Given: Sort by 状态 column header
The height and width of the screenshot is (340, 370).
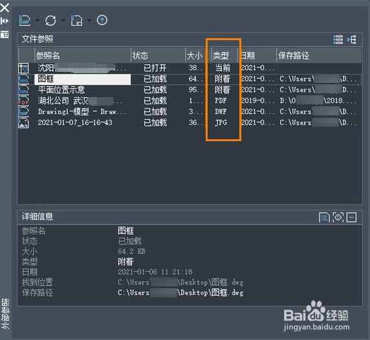Looking at the screenshot, I should [158, 56].
